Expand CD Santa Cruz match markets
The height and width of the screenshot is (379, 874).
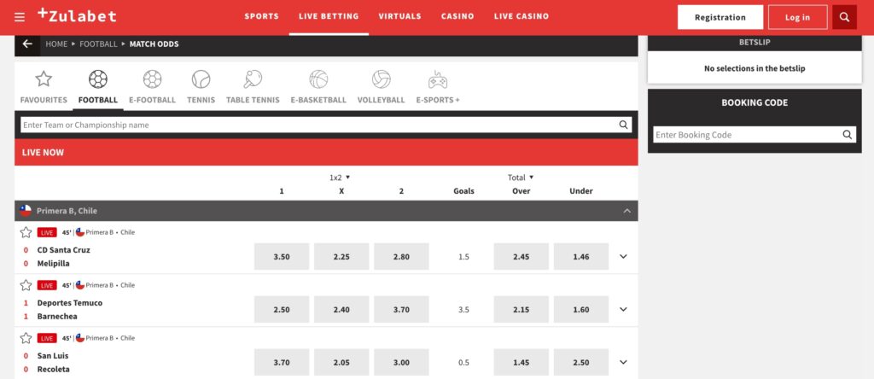(623, 256)
